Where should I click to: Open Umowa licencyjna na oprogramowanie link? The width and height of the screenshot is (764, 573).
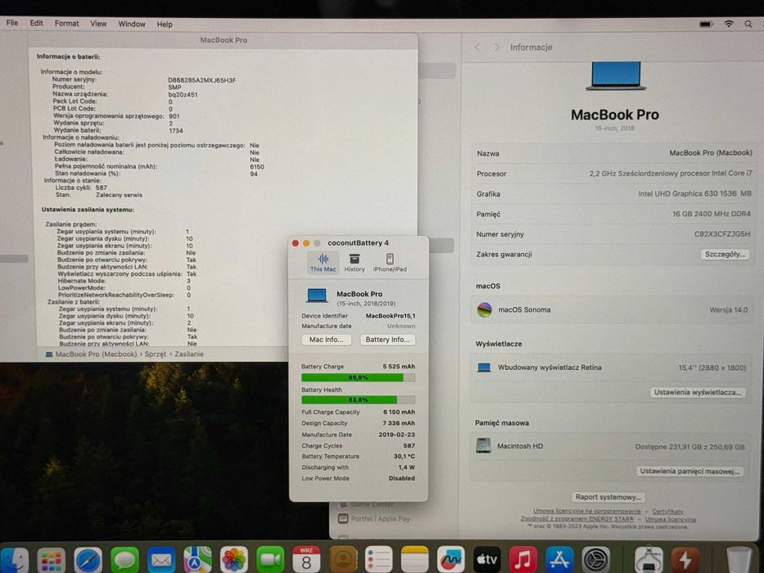586,511
